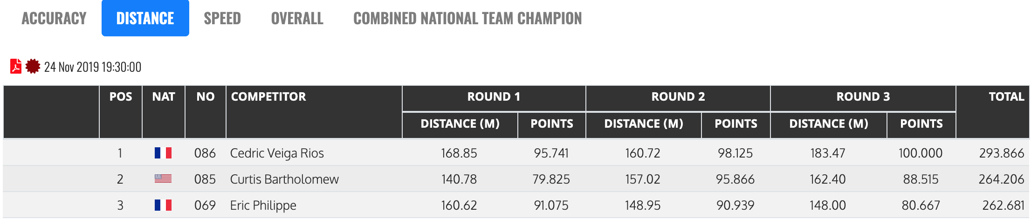1031x220 pixels.
Task: Click French flag in Eric Philippe's row
Action: tap(163, 205)
